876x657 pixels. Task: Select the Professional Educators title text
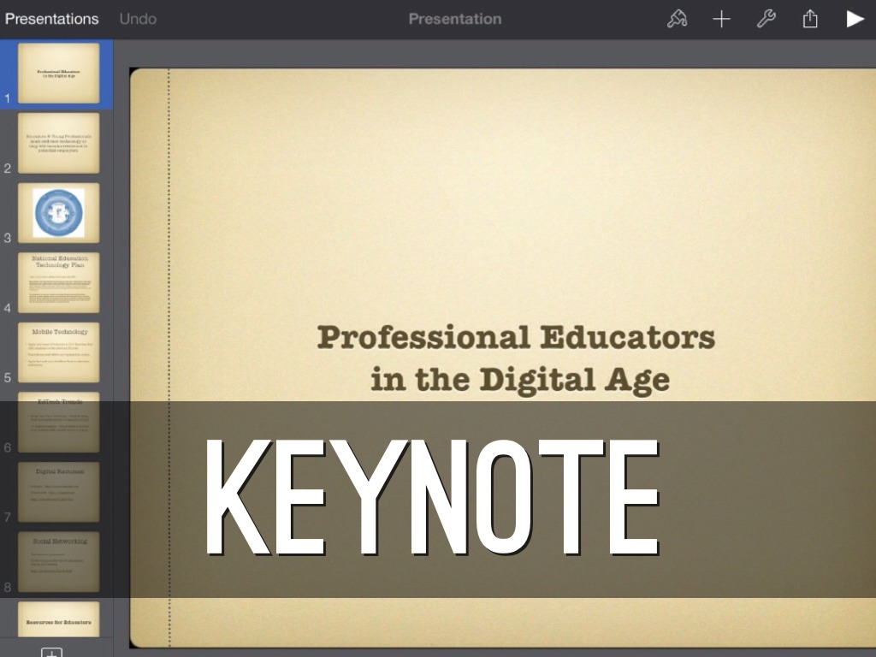[x=517, y=358]
